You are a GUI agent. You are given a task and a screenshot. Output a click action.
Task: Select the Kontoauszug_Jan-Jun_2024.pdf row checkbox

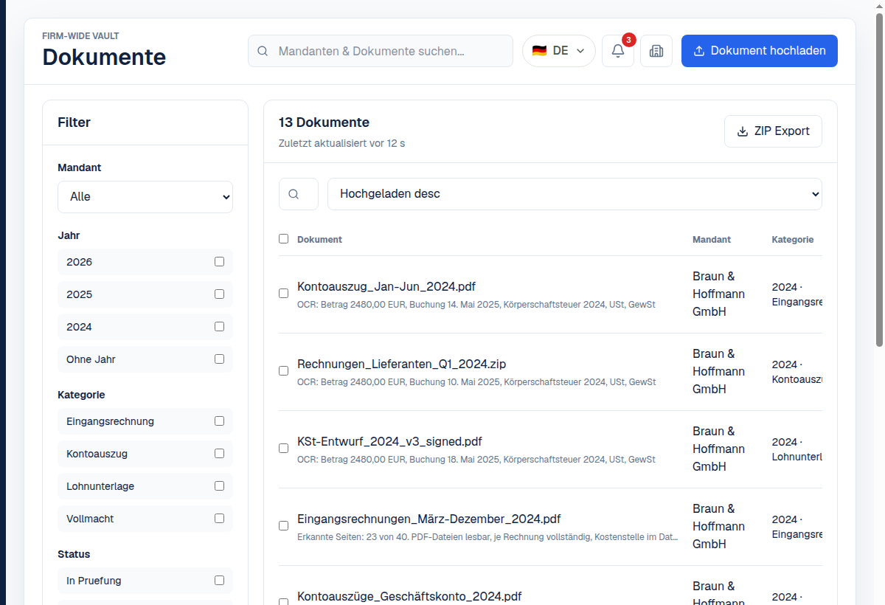coord(283,293)
